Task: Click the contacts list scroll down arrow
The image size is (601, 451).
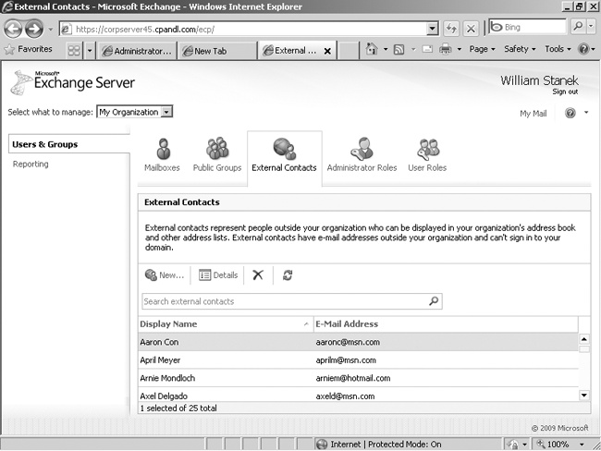Action: [x=584, y=395]
